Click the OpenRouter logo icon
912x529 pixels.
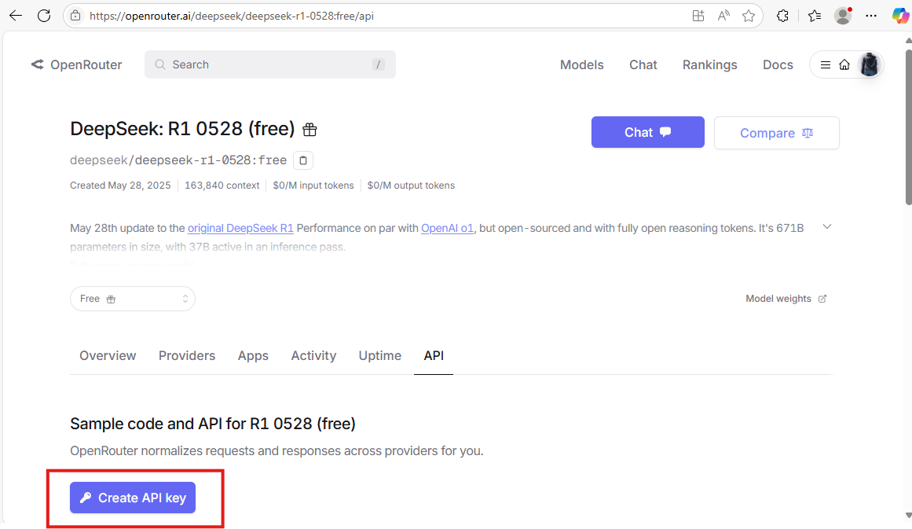37,64
